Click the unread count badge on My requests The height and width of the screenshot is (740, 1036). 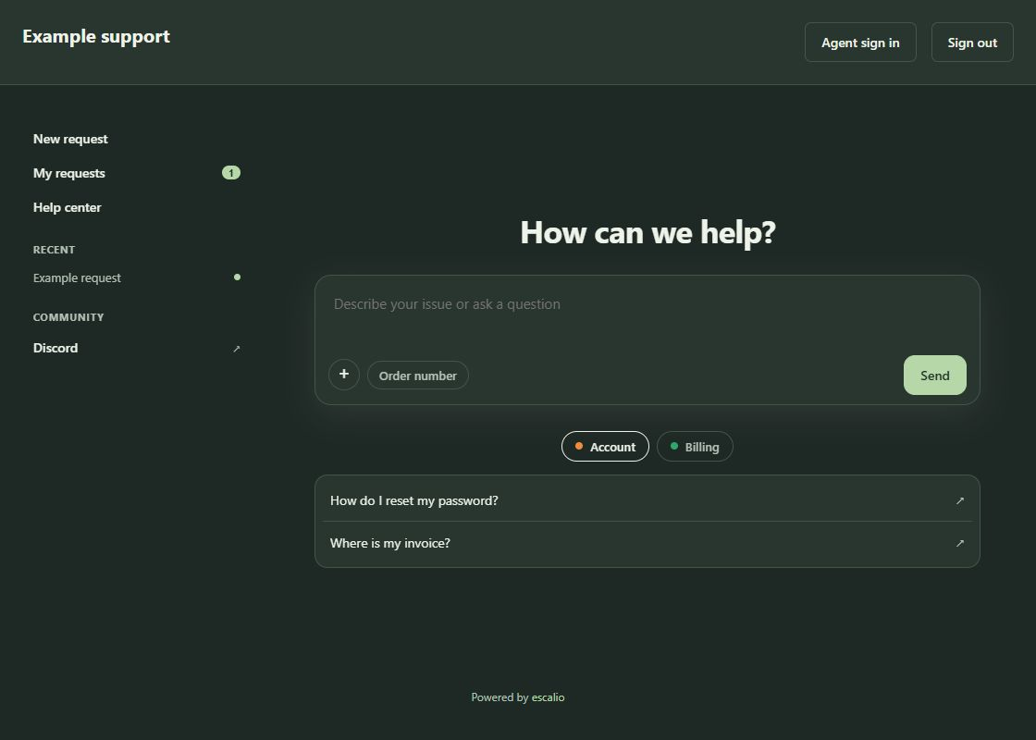point(231,173)
